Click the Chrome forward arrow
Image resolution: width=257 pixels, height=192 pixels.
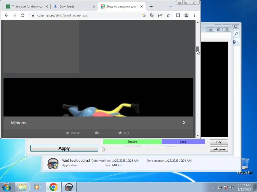click(15, 15)
